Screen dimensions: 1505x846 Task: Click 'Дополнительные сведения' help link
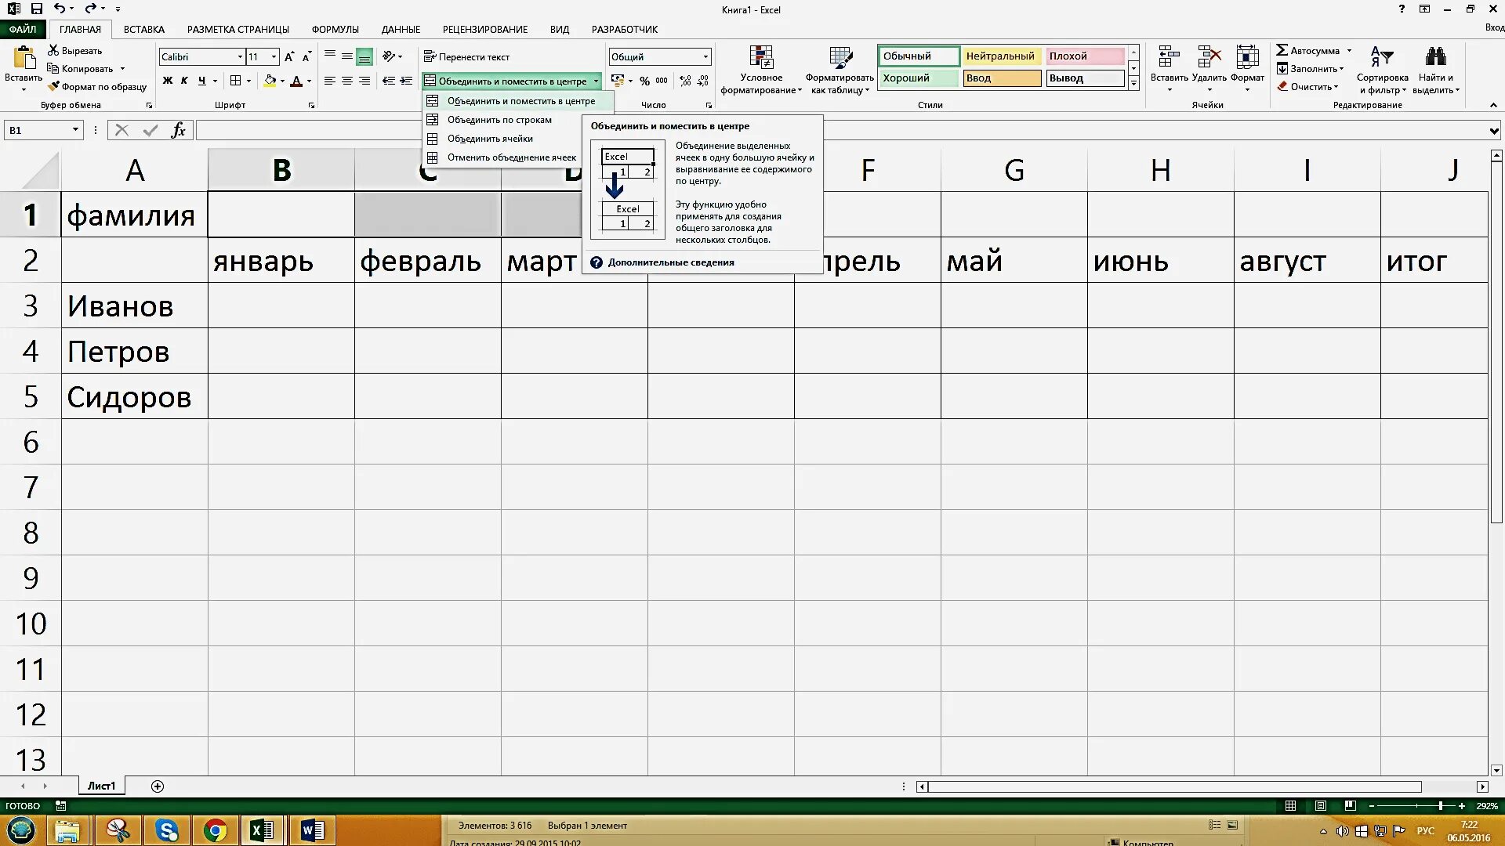(x=670, y=262)
